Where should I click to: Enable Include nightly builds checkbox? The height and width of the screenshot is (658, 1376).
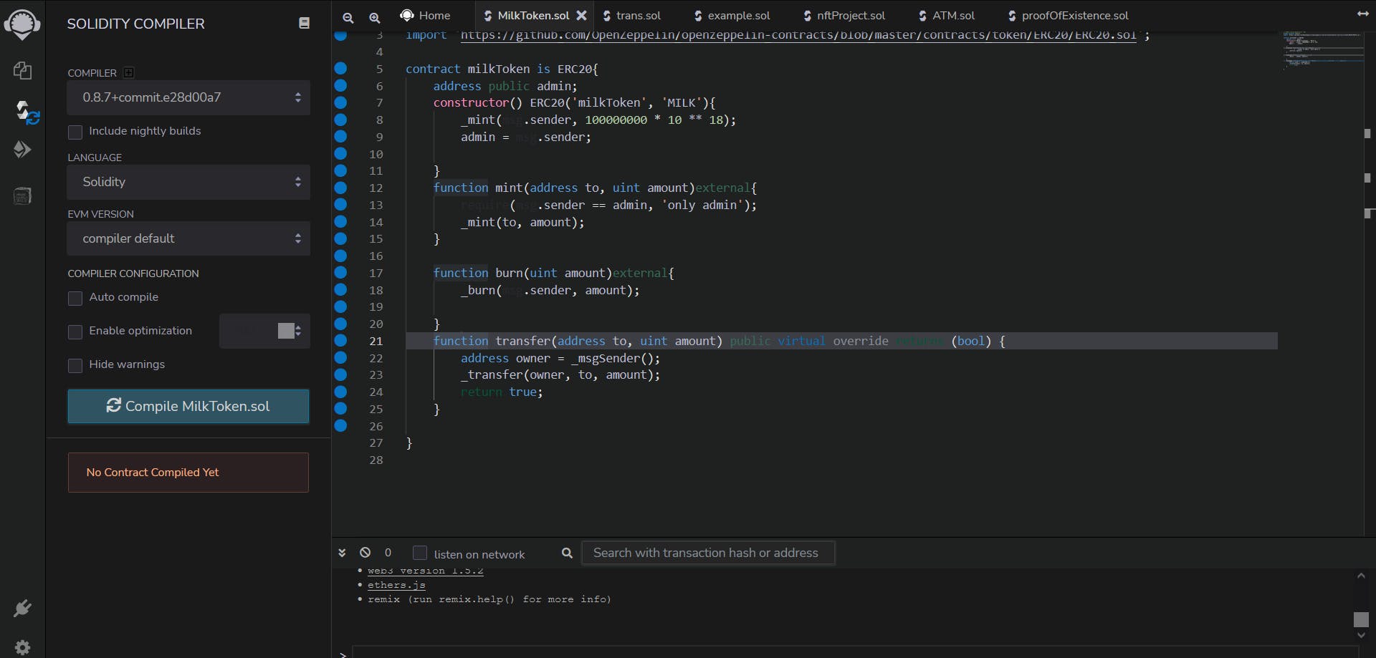(x=75, y=132)
